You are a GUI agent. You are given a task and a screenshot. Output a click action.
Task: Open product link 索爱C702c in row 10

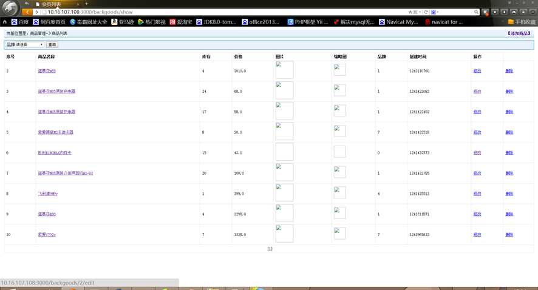point(47,234)
